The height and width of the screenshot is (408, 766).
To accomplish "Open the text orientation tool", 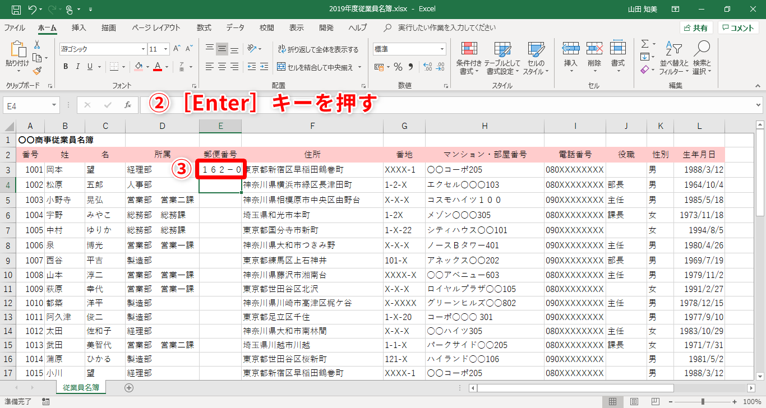I will [x=252, y=49].
